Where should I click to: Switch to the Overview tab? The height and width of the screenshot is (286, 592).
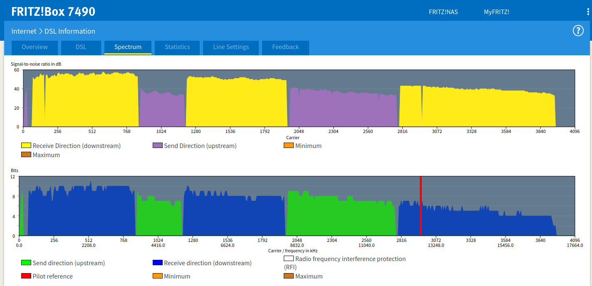click(35, 47)
